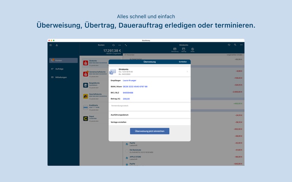This screenshot has height=182, width=292.
Task: Select Aufträge in the sidebar
Action: 59,69
